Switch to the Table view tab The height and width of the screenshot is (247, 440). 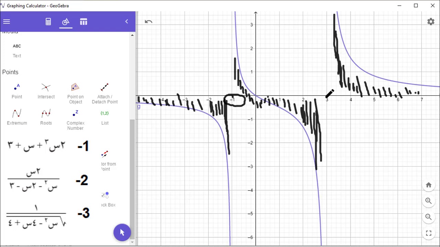click(x=84, y=22)
